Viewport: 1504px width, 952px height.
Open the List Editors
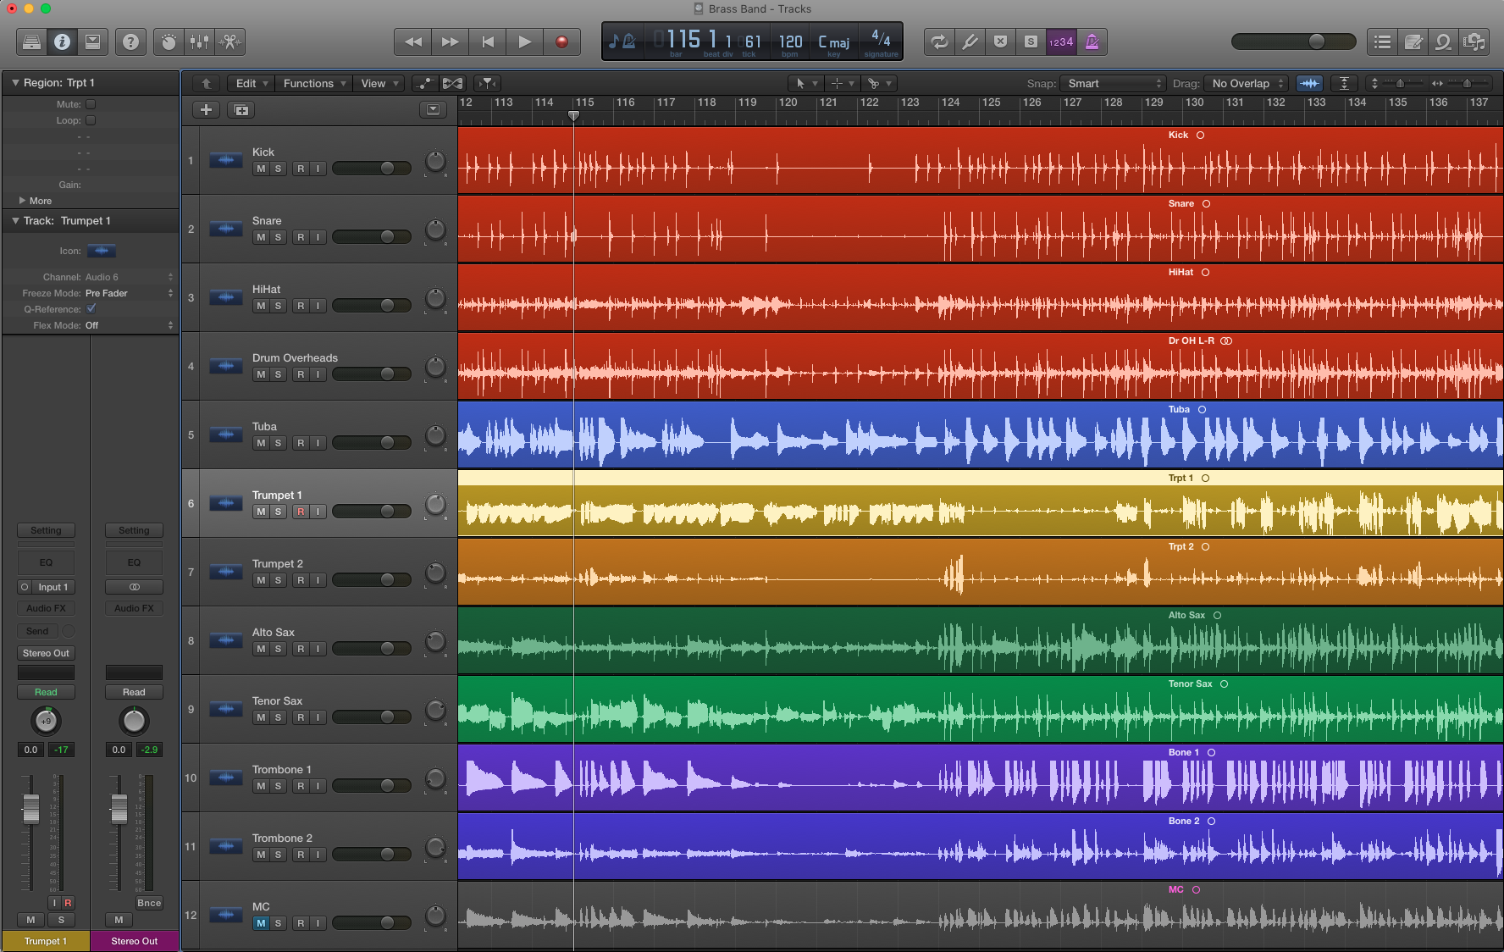[1382, 42]
